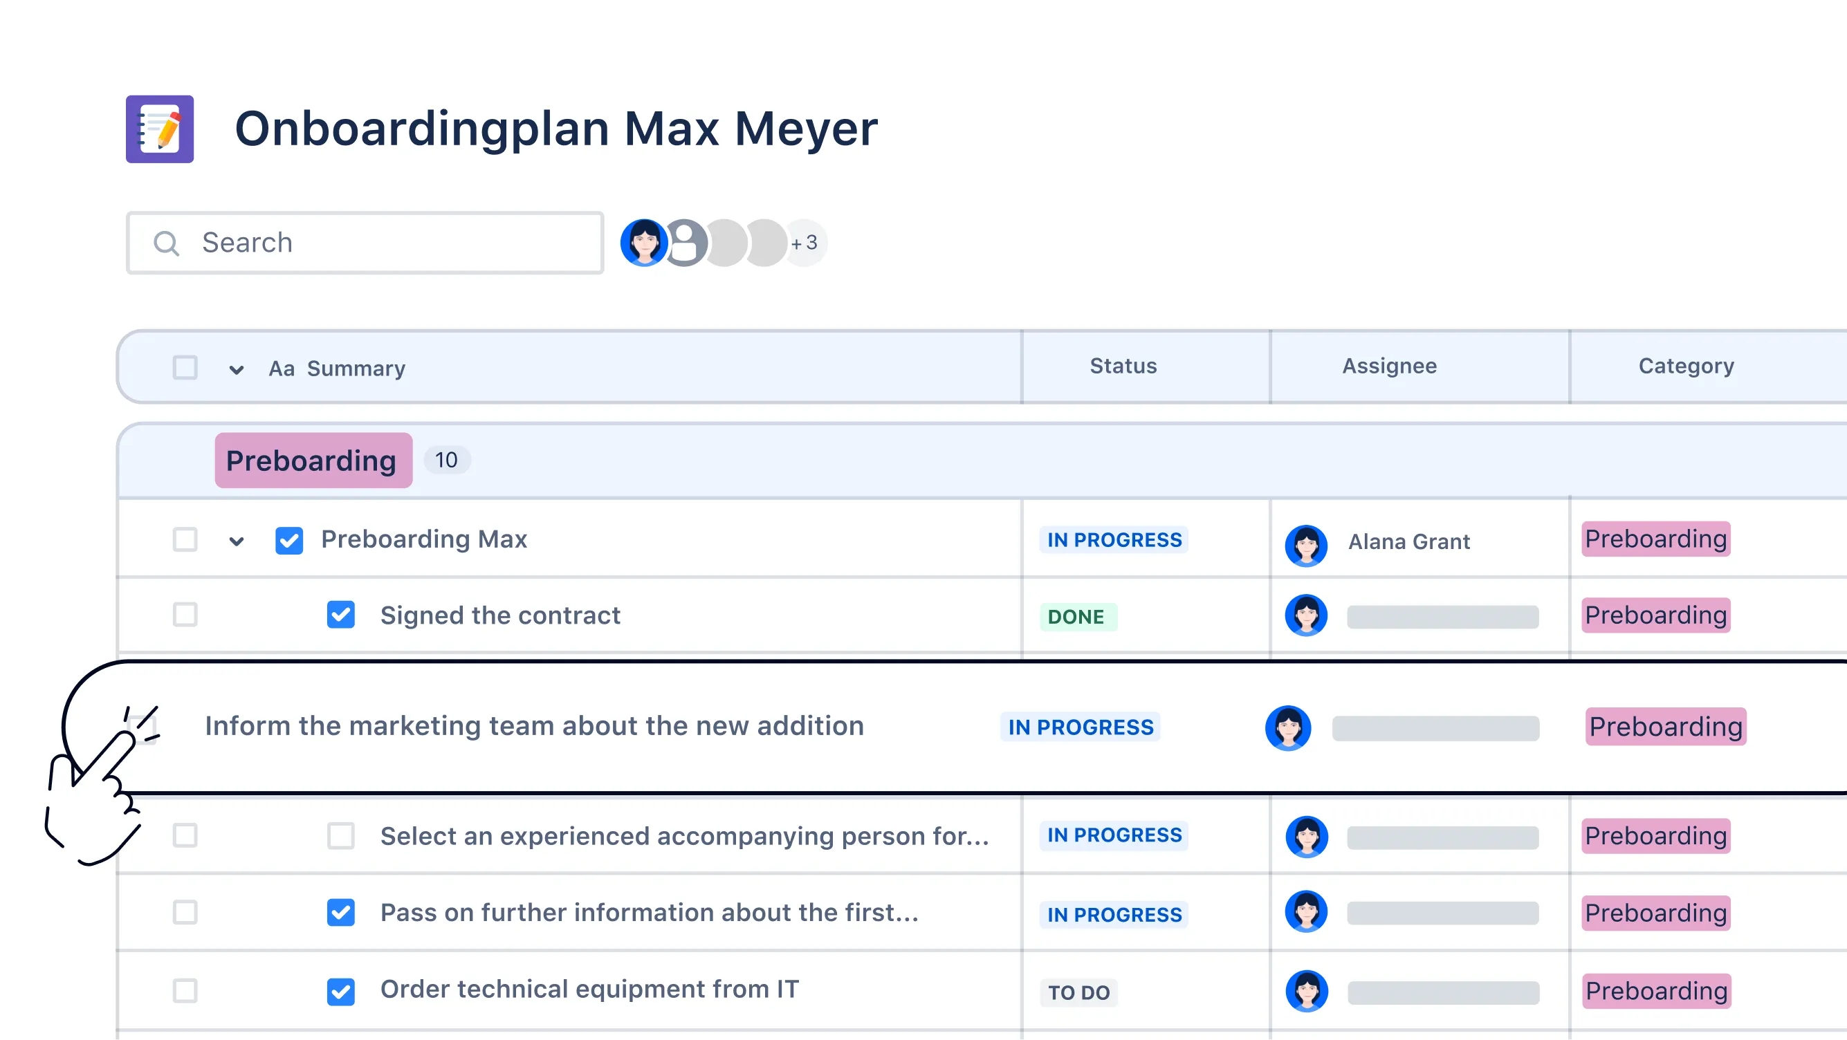Click the chevron beside the Summary header
Image resolution: width=1847 pixels, height=1040 pixels.
[x=236, y=370]
